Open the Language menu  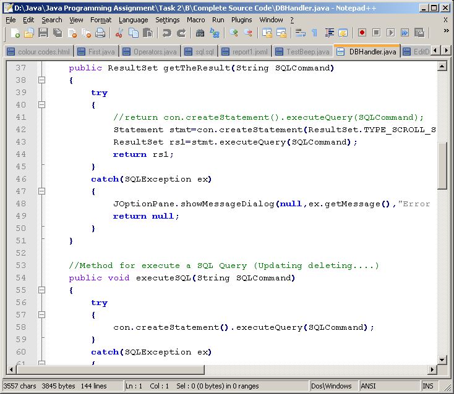(133, 20)
